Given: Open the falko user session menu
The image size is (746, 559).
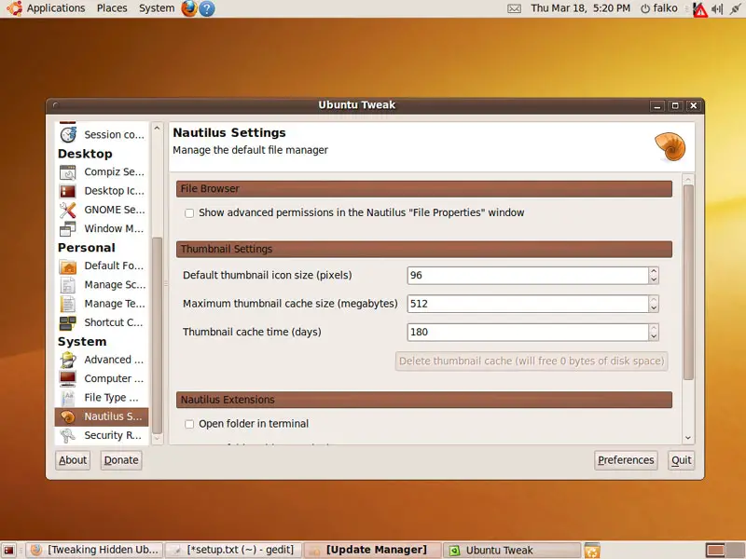Looking at the screenshot, I should [x=659, y=8].
